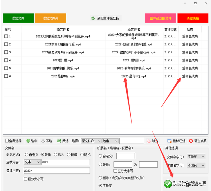Select 随机 naming mode radio
This screenshot has height=191, width=211.
click(x=82, y=155)
